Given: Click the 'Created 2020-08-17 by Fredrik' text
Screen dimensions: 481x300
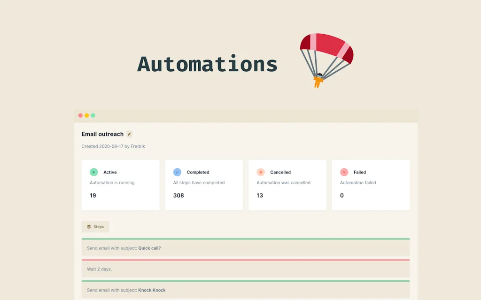Looking at the screenshot, I should point(113,146).
